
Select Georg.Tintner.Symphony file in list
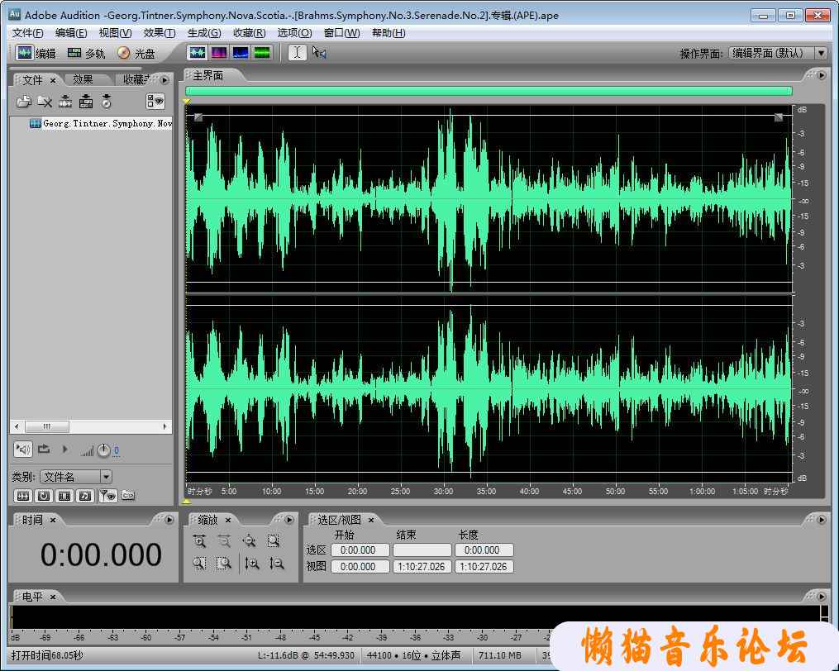point(101,124)
